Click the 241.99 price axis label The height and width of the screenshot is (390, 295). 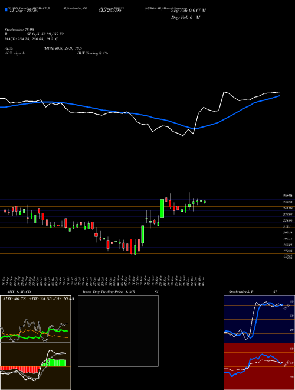tap(287, 208)
